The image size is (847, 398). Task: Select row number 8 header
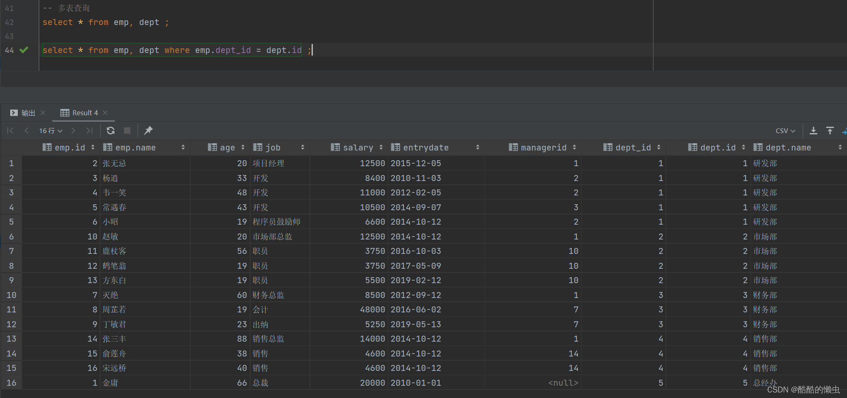(11, 266)
